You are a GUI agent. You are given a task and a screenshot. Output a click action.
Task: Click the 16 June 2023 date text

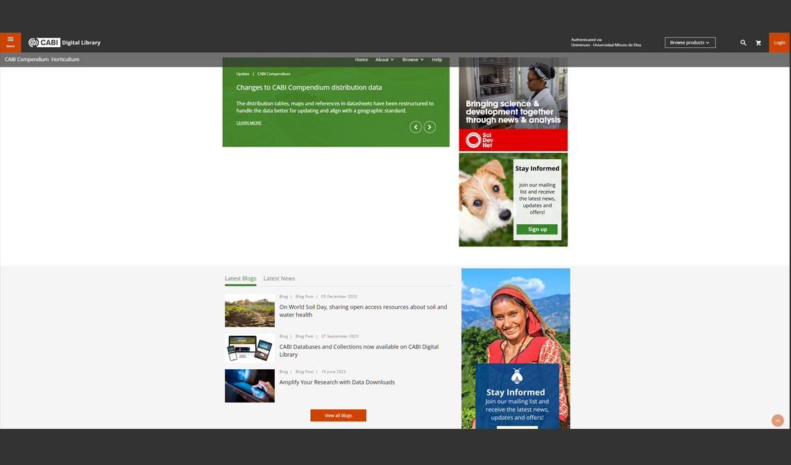point(334,372)
